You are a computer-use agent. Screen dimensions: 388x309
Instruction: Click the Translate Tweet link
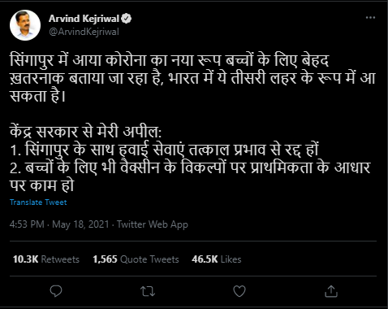pyautogui.click(x=38, y=202)
